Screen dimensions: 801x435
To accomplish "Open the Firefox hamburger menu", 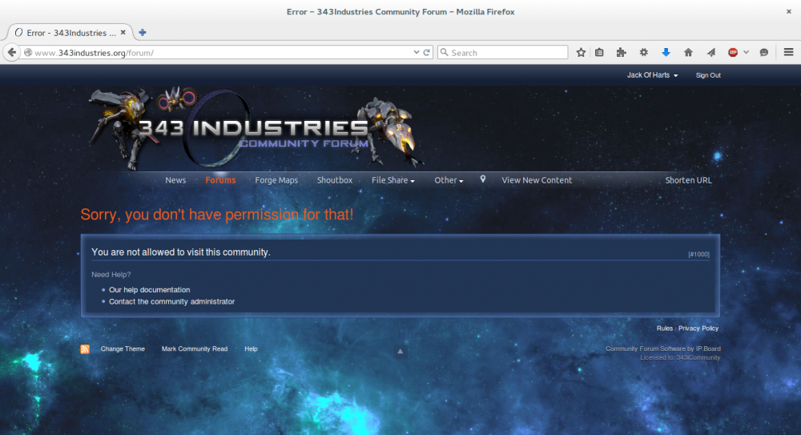I will click(788, 52).
